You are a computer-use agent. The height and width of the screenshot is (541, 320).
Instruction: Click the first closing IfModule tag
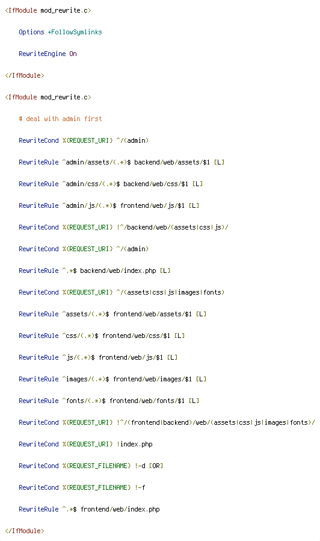click(x=25, y=75)
